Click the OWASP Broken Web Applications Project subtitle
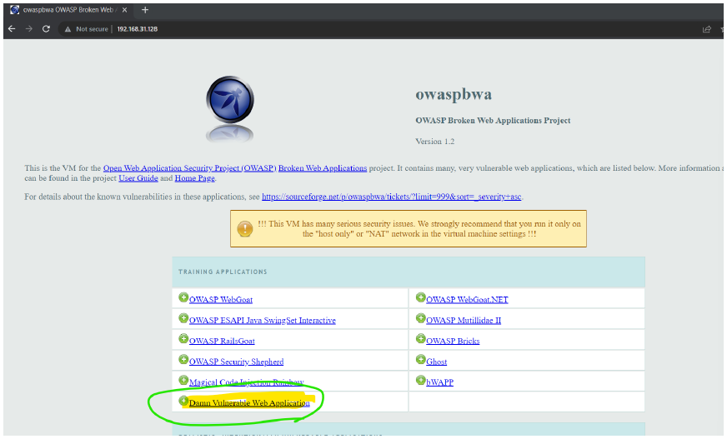Image resolution: width=727 pixels, height=439 pixels. tap(493, 121)
